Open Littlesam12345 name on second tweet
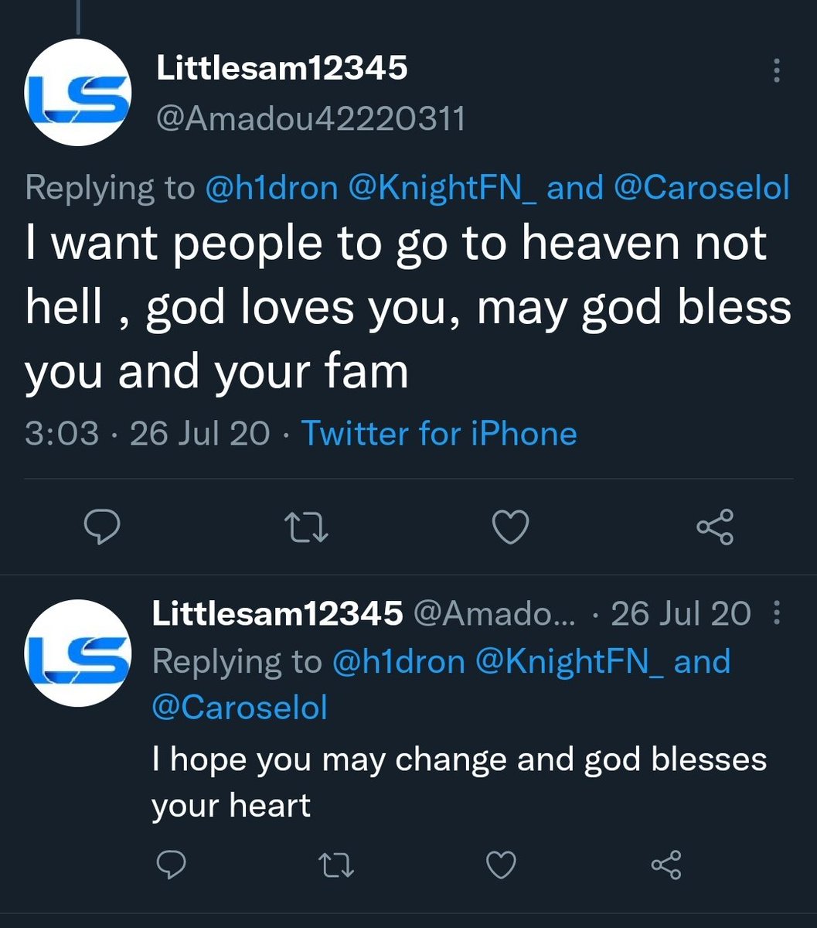The width and height of the screenshot is (817, 928). (277, 614)
